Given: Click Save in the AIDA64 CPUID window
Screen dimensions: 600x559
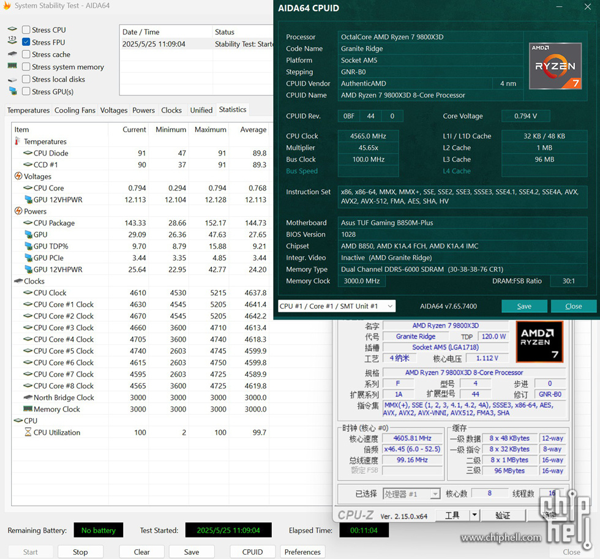Looking at the screenshot, I should tap(524, 306).
